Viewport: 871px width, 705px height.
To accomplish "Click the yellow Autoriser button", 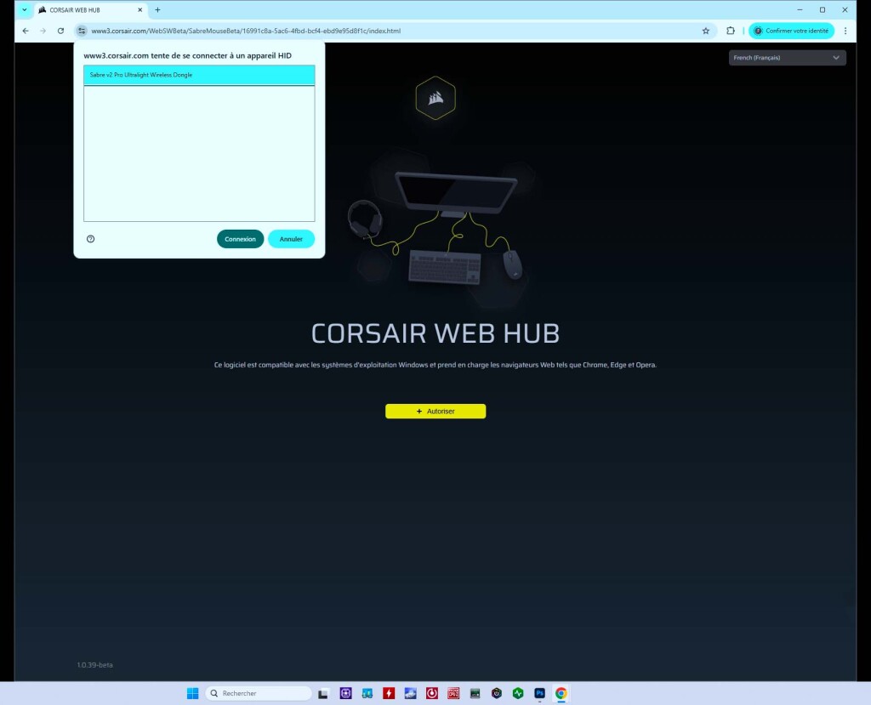I will pos(435,411).
